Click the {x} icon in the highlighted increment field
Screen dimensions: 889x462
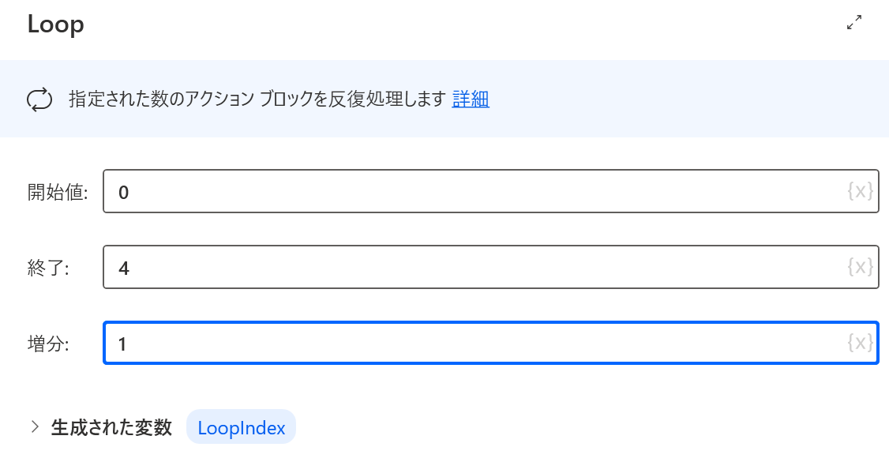(x=860, y=343)
